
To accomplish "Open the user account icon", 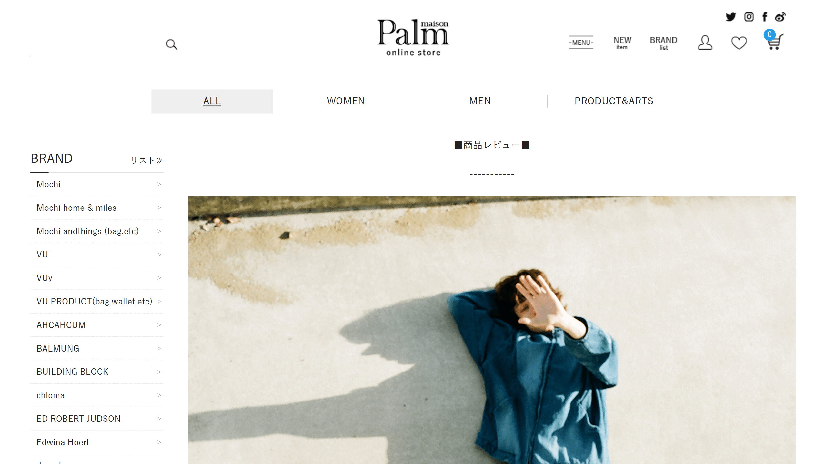I will [705, 43].
